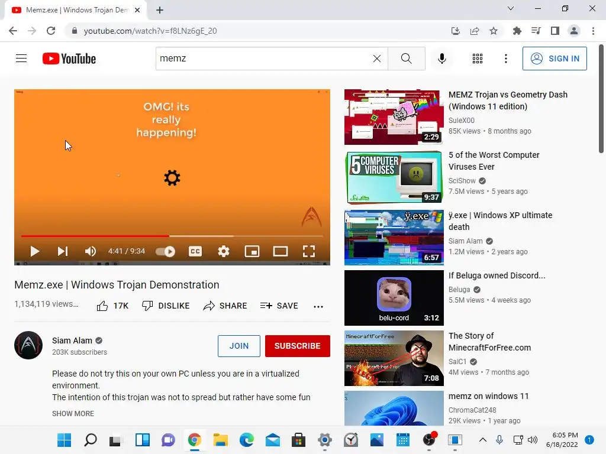Open SuleX00 channel name
606x454 pixels.
462,121
